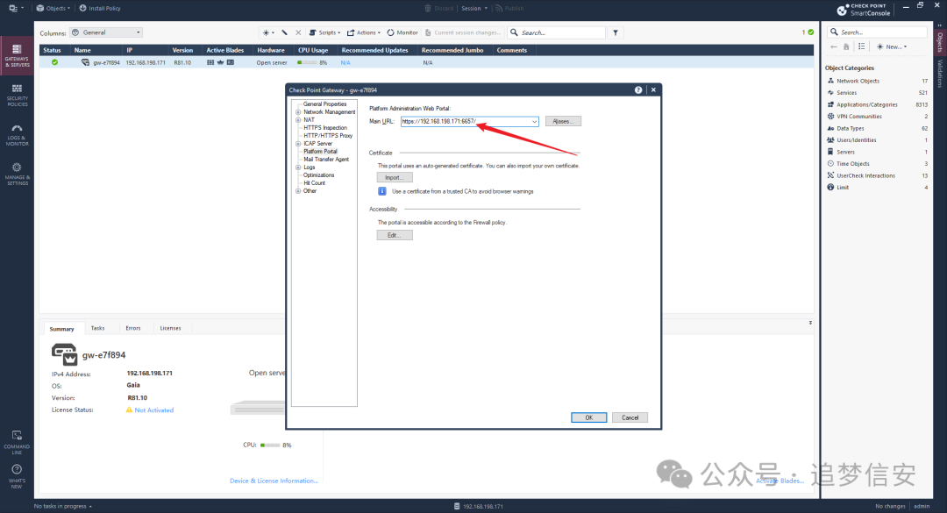
Task: Expand the Logs tree node
Action: coord(298,167)
